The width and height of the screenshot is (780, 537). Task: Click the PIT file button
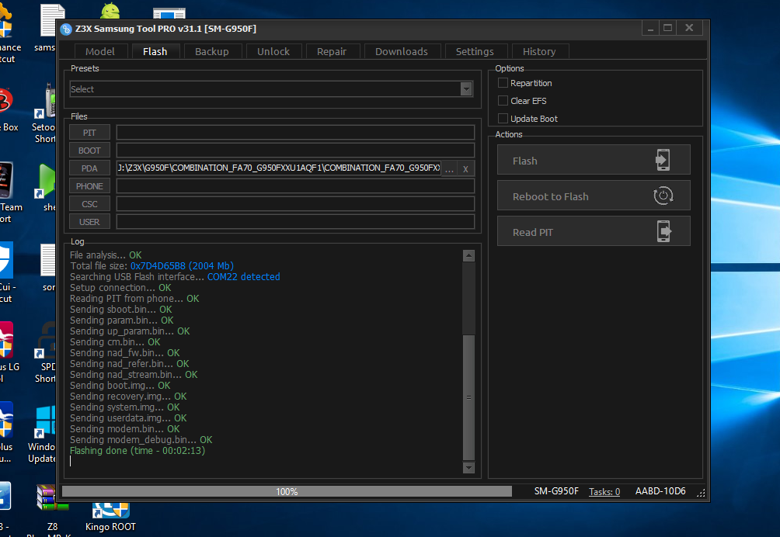tap(89, 133)
